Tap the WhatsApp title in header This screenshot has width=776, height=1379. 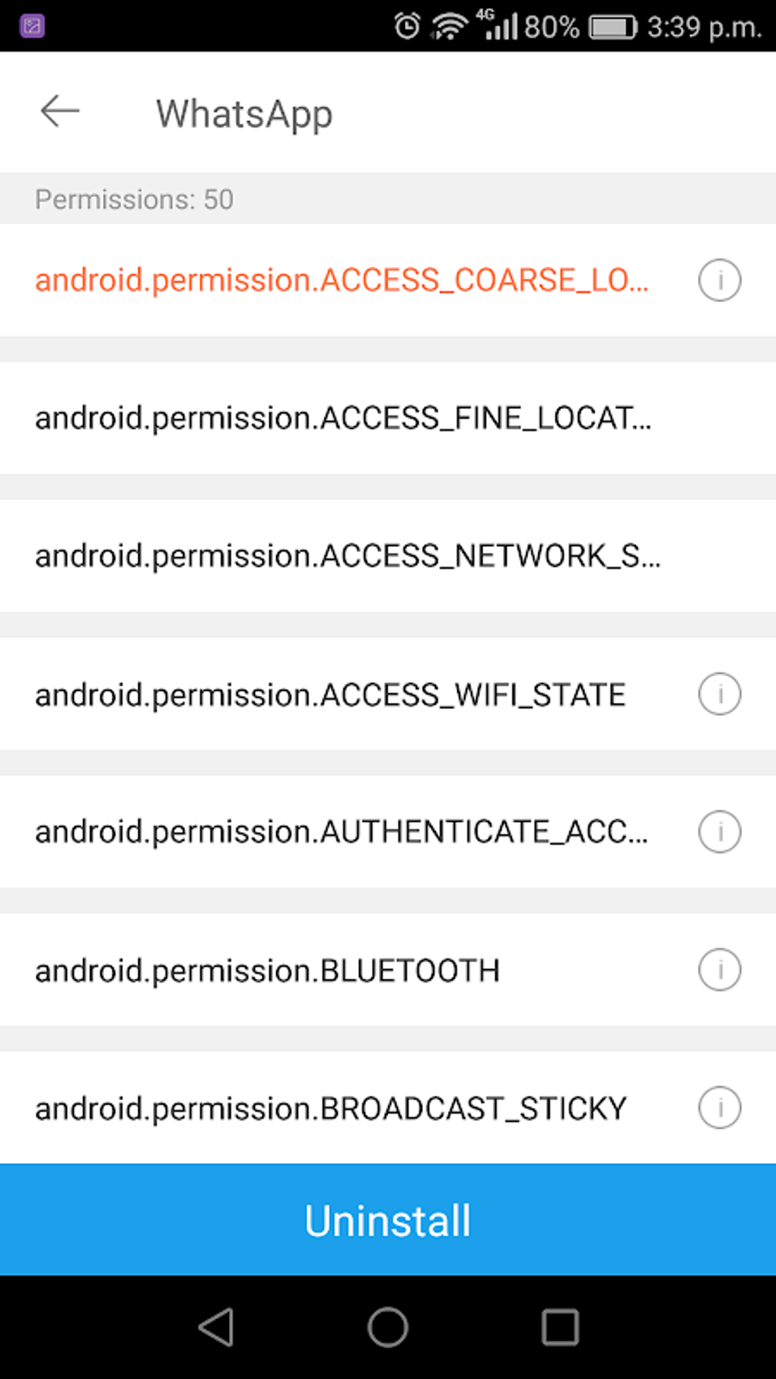(244, 114)
